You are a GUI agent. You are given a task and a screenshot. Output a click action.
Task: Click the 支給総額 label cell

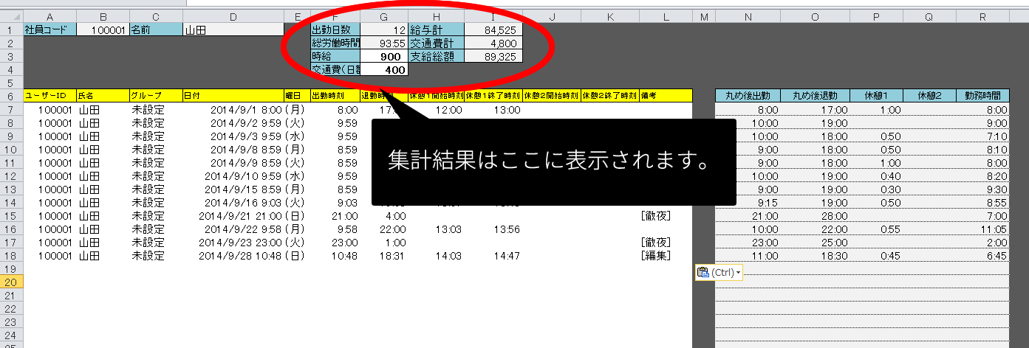(x=437, y=56)
